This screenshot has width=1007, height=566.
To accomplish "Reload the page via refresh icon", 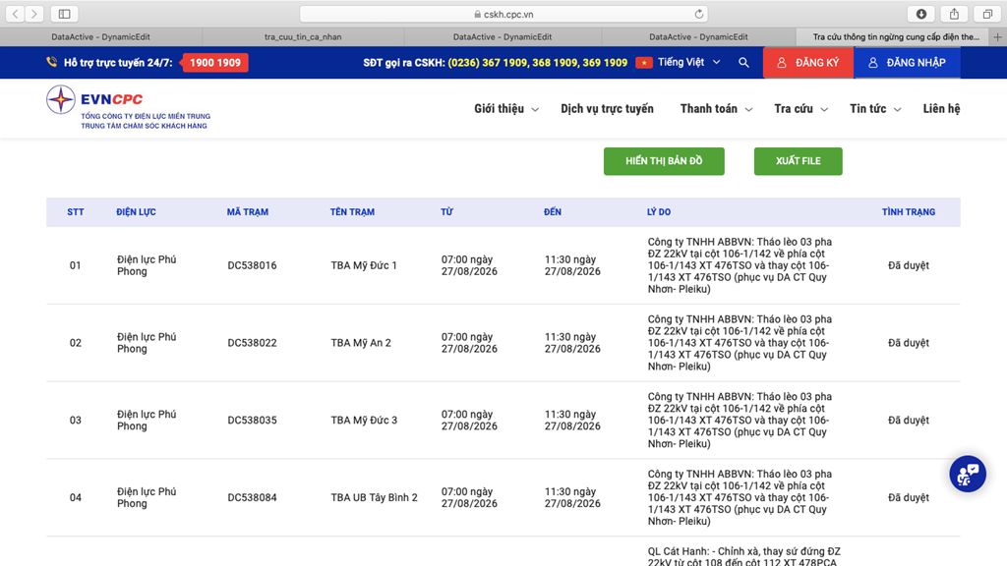I will pyautogui.click(x=699, y=14).
